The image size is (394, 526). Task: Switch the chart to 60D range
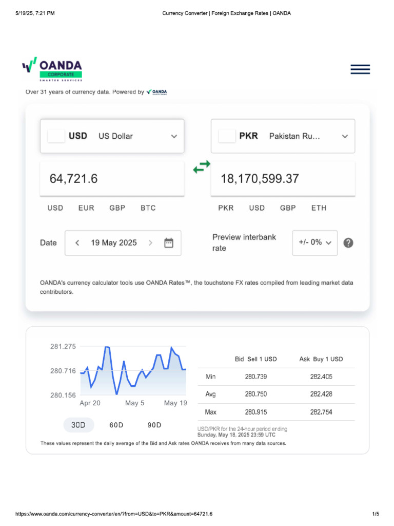coord(116,425)
